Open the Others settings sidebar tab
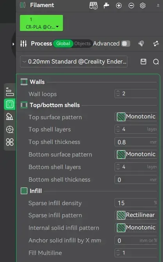The image size is (163, 262). 10,142
